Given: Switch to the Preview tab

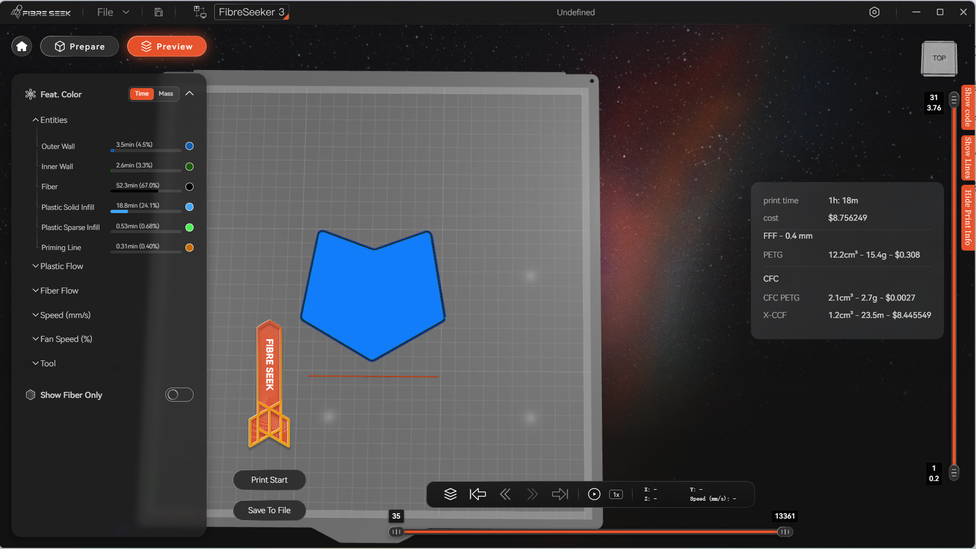Looking at the screenshot, I should point(167,47).
